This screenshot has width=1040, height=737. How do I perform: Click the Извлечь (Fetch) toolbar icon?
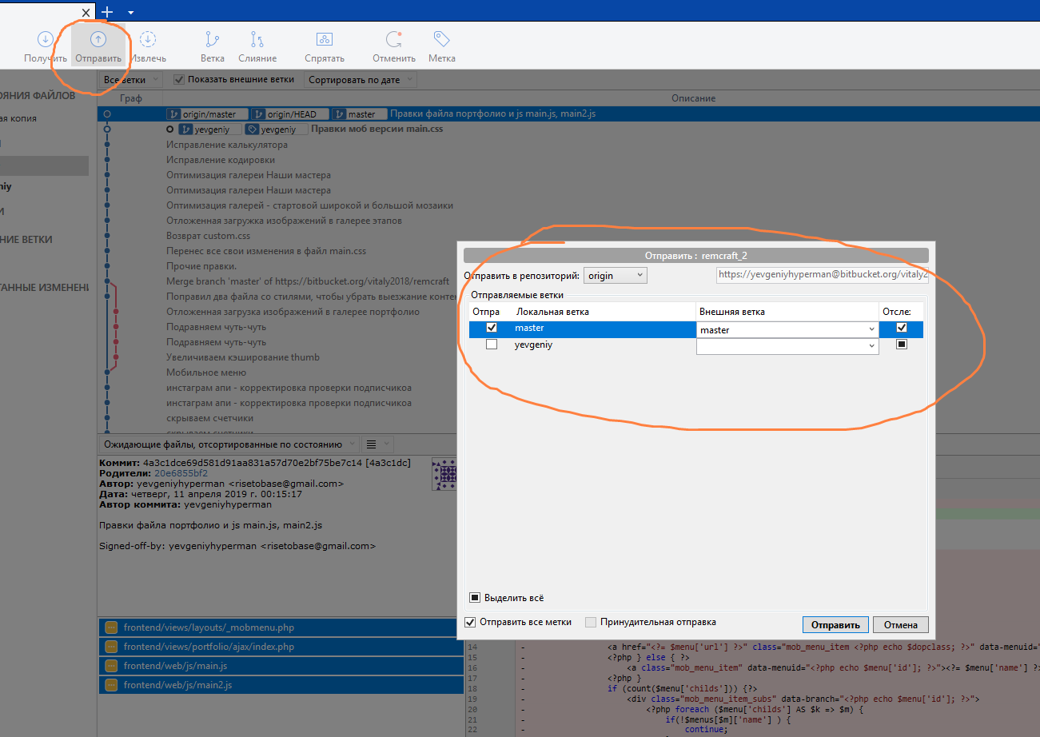pyautogui.click(x=149, y=39)
